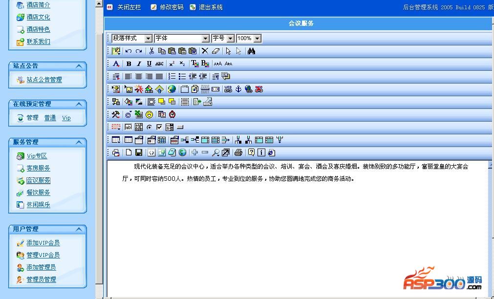Click 退出系统 in top bar
This screenshot has width=494, height=299.
coord(211,7)
